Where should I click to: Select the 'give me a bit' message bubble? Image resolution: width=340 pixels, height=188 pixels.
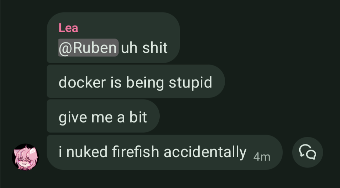pos(103,116)
